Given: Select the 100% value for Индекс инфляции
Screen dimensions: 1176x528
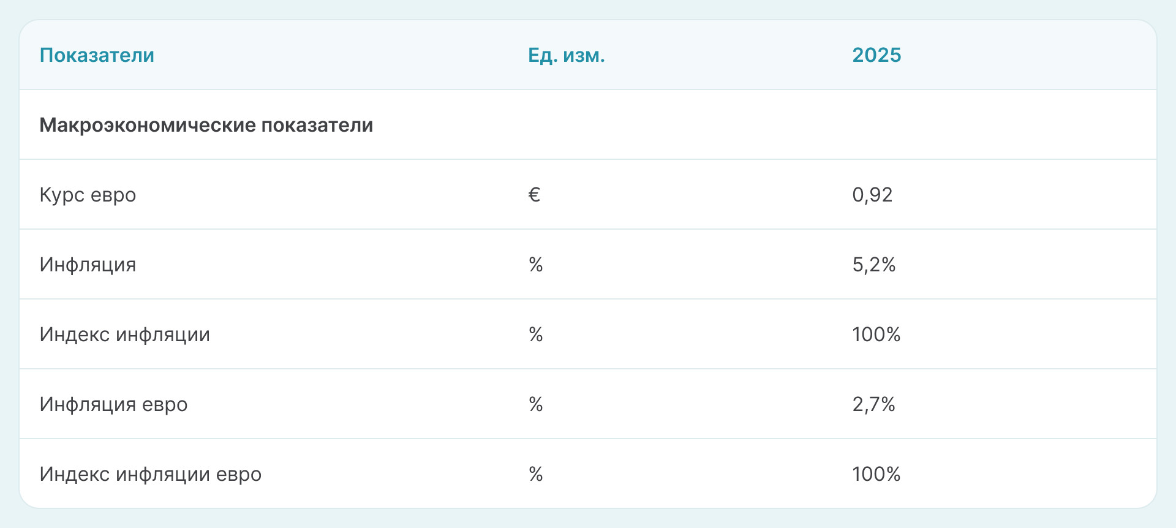Looking at the screenshot, I should [876, 334].
